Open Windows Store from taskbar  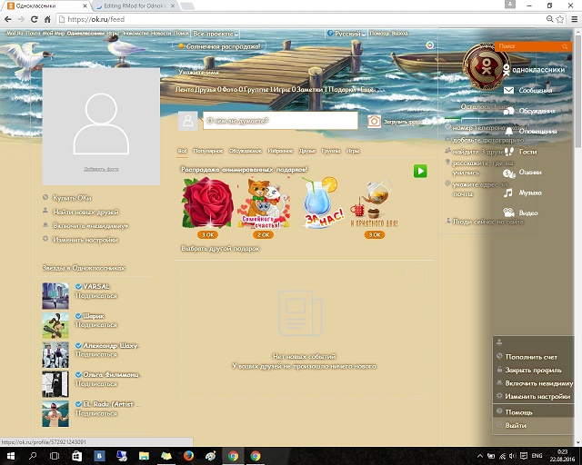click(76, 456)
